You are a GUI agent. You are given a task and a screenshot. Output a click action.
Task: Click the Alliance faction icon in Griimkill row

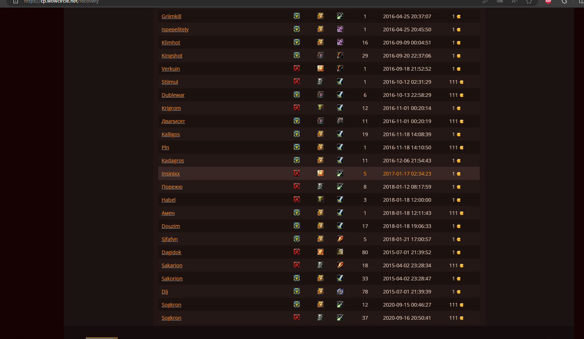click(297, 16)
